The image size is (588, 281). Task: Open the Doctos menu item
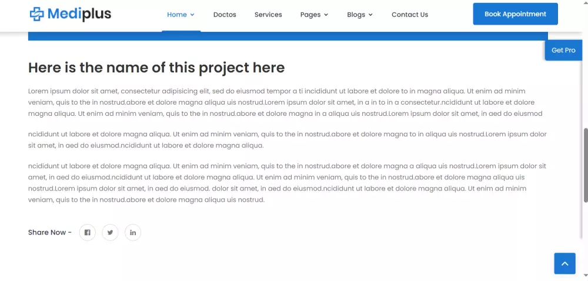coord(225,15)
